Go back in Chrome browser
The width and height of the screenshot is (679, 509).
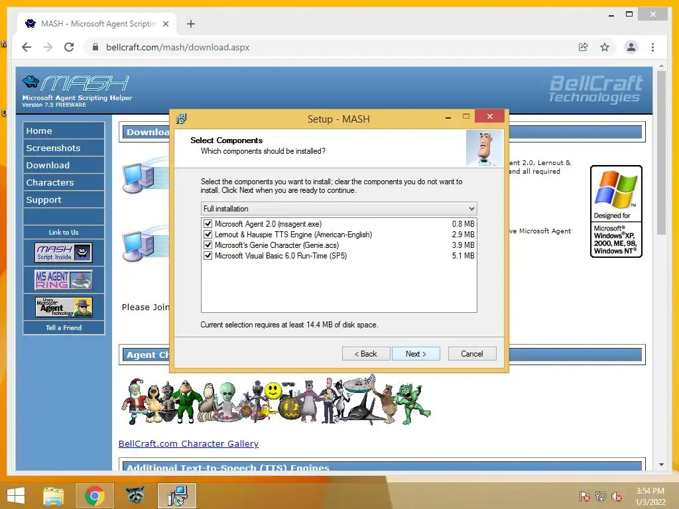27,47
